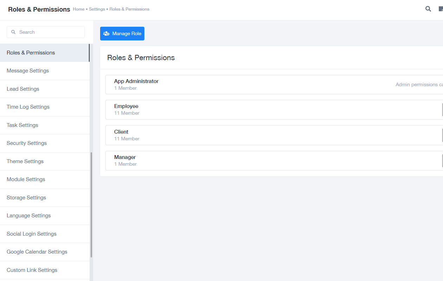Open Social Login Settings
The height and width of the screenshot is (281, 443).
tap(32, 234)
